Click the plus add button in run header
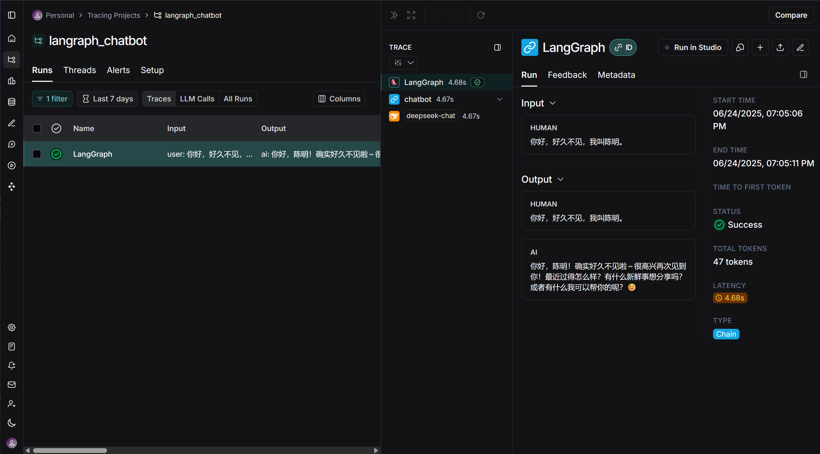 760,47
